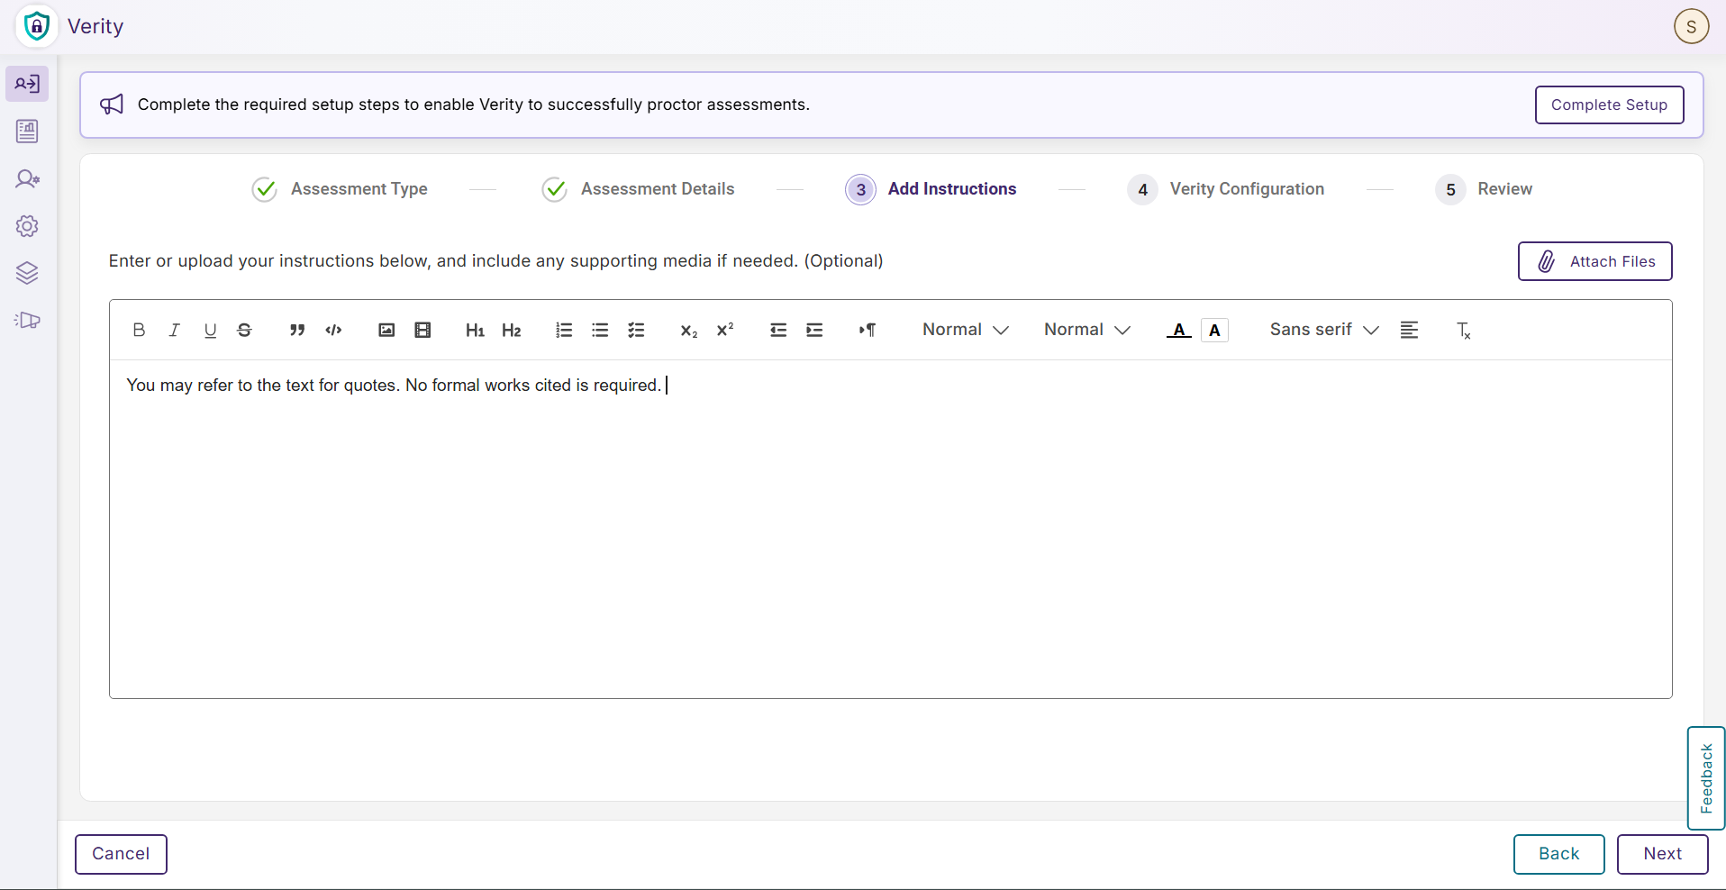
Task: Go Back to previous step
Action: pyautogui.click(x=1558, y=854)
